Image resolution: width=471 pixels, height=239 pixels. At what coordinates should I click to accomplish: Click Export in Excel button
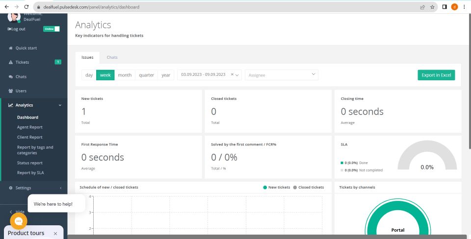pyautogui.click(x=436, y=75)
